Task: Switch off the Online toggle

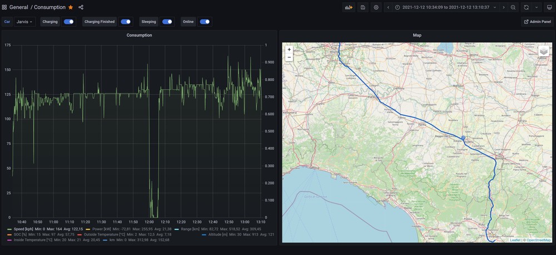Action: tap(205, 22)
